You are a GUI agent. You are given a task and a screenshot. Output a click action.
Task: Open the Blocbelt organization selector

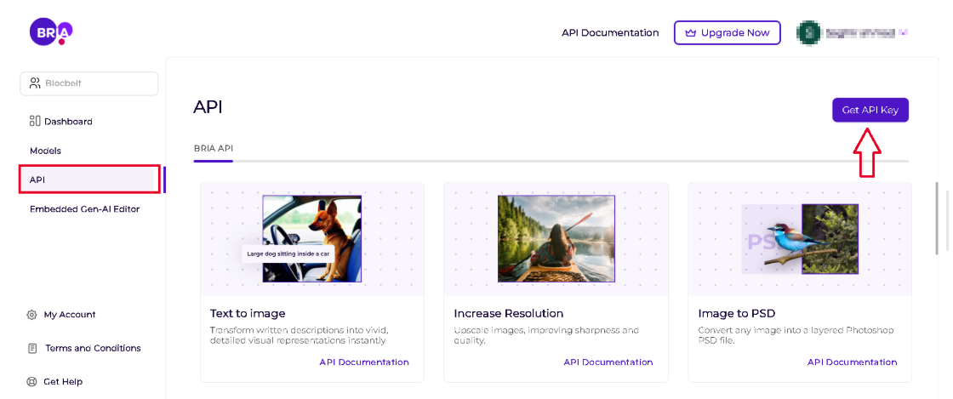click(89, 83)
